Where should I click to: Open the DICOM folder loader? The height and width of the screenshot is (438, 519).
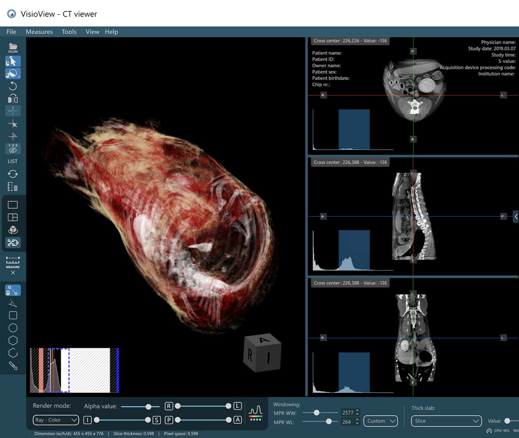(13, 48)
